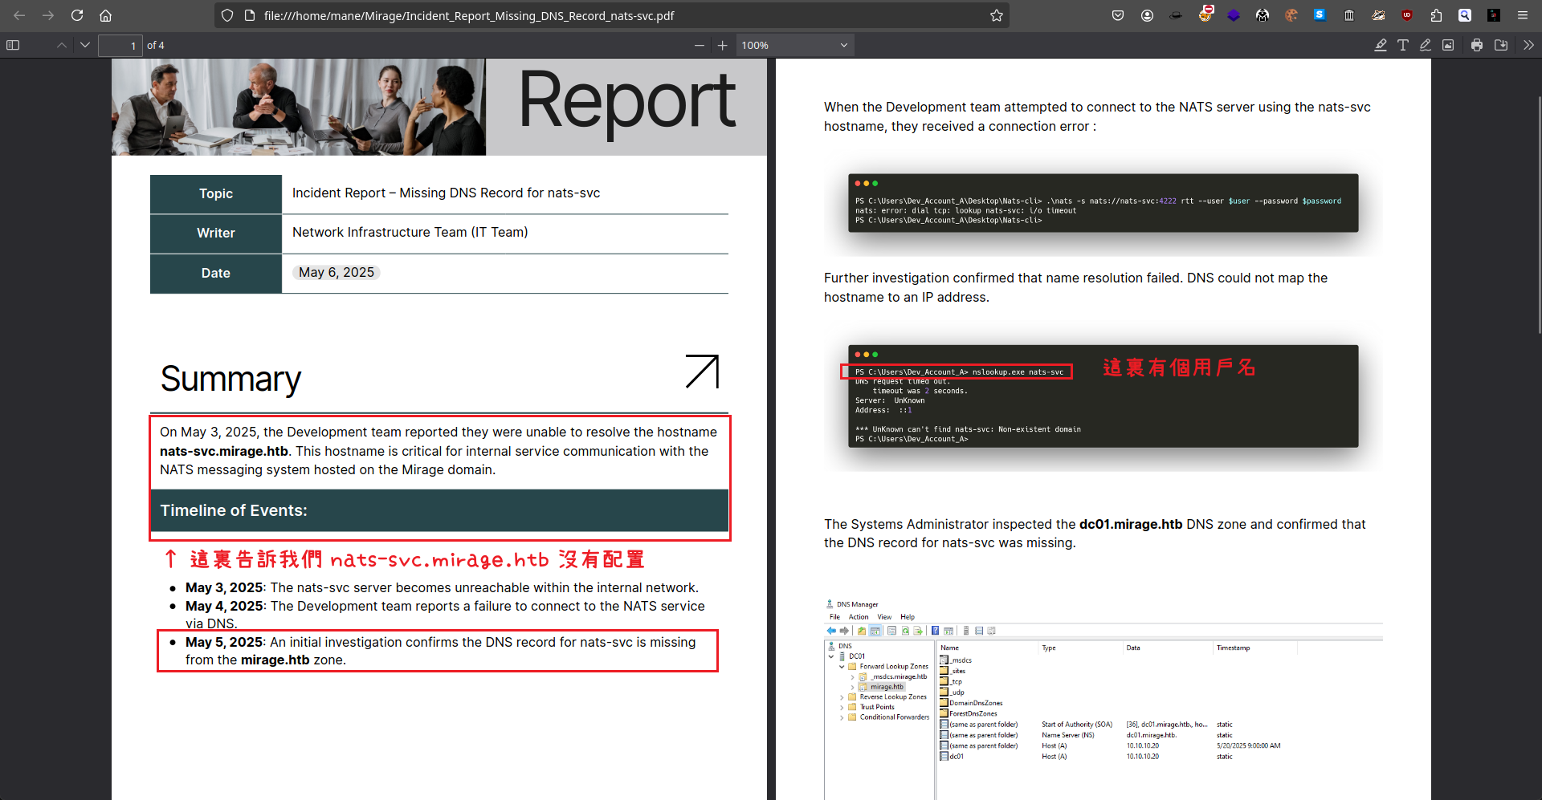Screen dimensions: 1542x800
Task: Click the page number input field
Action: coord(120,46)
